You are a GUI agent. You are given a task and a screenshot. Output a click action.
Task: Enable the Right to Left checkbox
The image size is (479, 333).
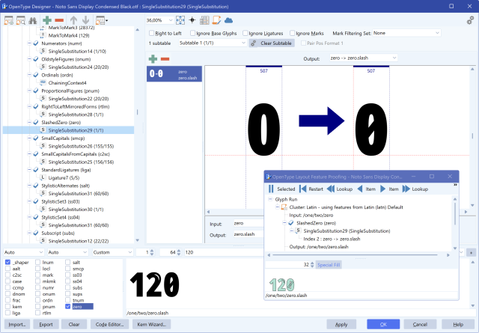pos(151,33)
